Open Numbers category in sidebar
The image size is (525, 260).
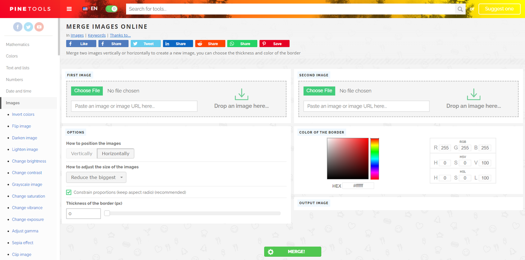(x=14, y=80)
